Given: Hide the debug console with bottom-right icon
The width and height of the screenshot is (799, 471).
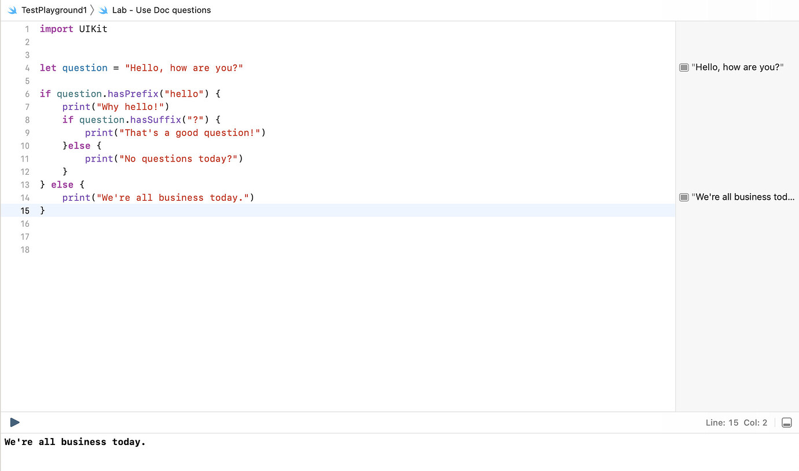Looking at the screenshot, I should 786,422.
